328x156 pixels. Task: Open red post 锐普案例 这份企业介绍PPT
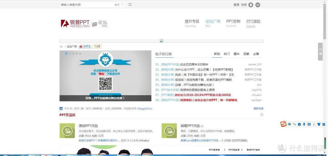coord(209,100)
